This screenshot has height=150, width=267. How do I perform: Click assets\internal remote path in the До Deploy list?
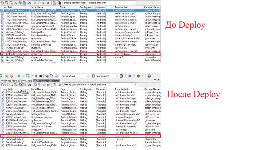123,54
